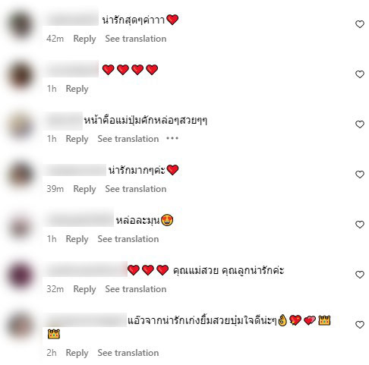
Task: See translation of the 2h comment
Action: click(x=128, y=353)
